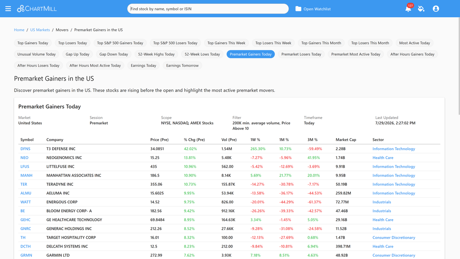Image resolution: width=460 pixels, height=259 pixels.
Task: Open the LFUS ticker link
Action: pos(25,167)
